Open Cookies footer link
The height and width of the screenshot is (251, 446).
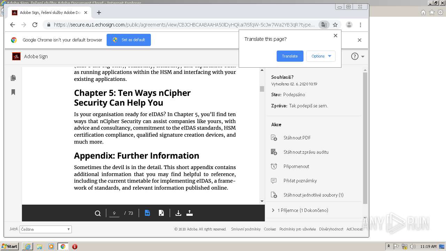pos(270,229)
